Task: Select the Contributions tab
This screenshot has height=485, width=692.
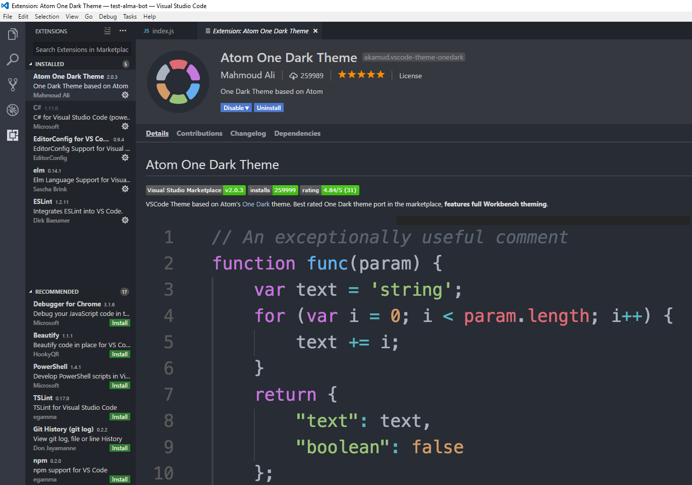Action: pos(199,133)
